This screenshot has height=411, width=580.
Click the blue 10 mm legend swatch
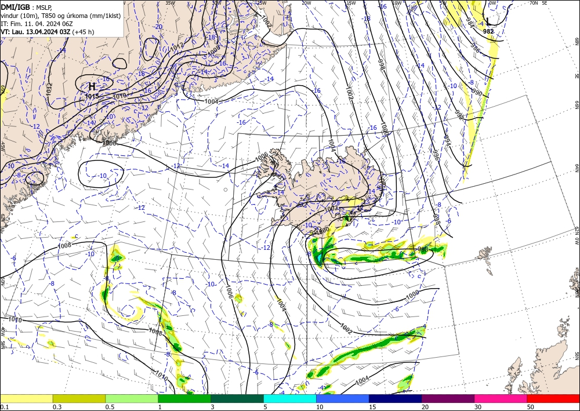tap(343, 398)
